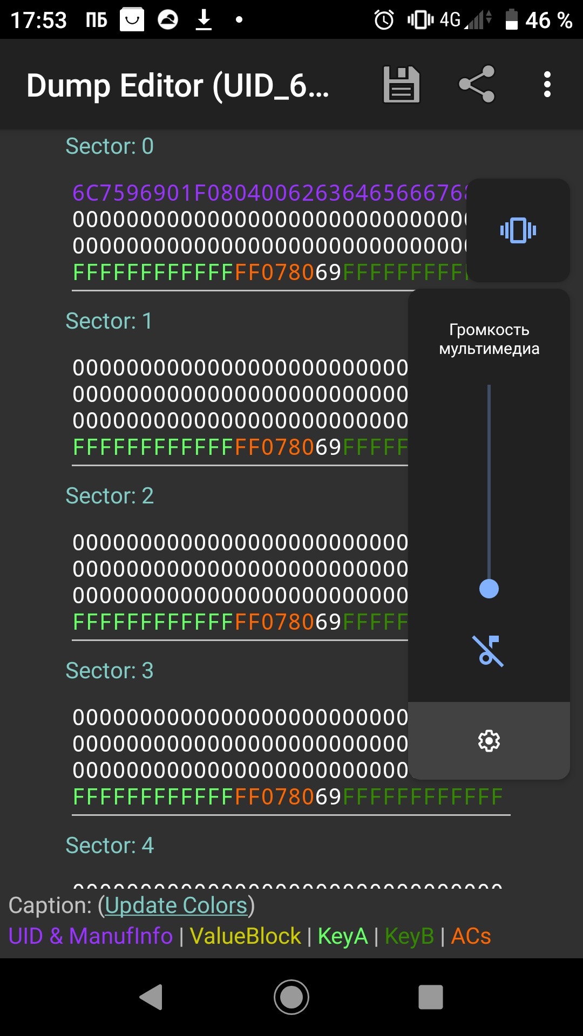This screenshot has height=1036, width=583.
Task: Open the three-dot overflow menu
Action: (547, 85)
